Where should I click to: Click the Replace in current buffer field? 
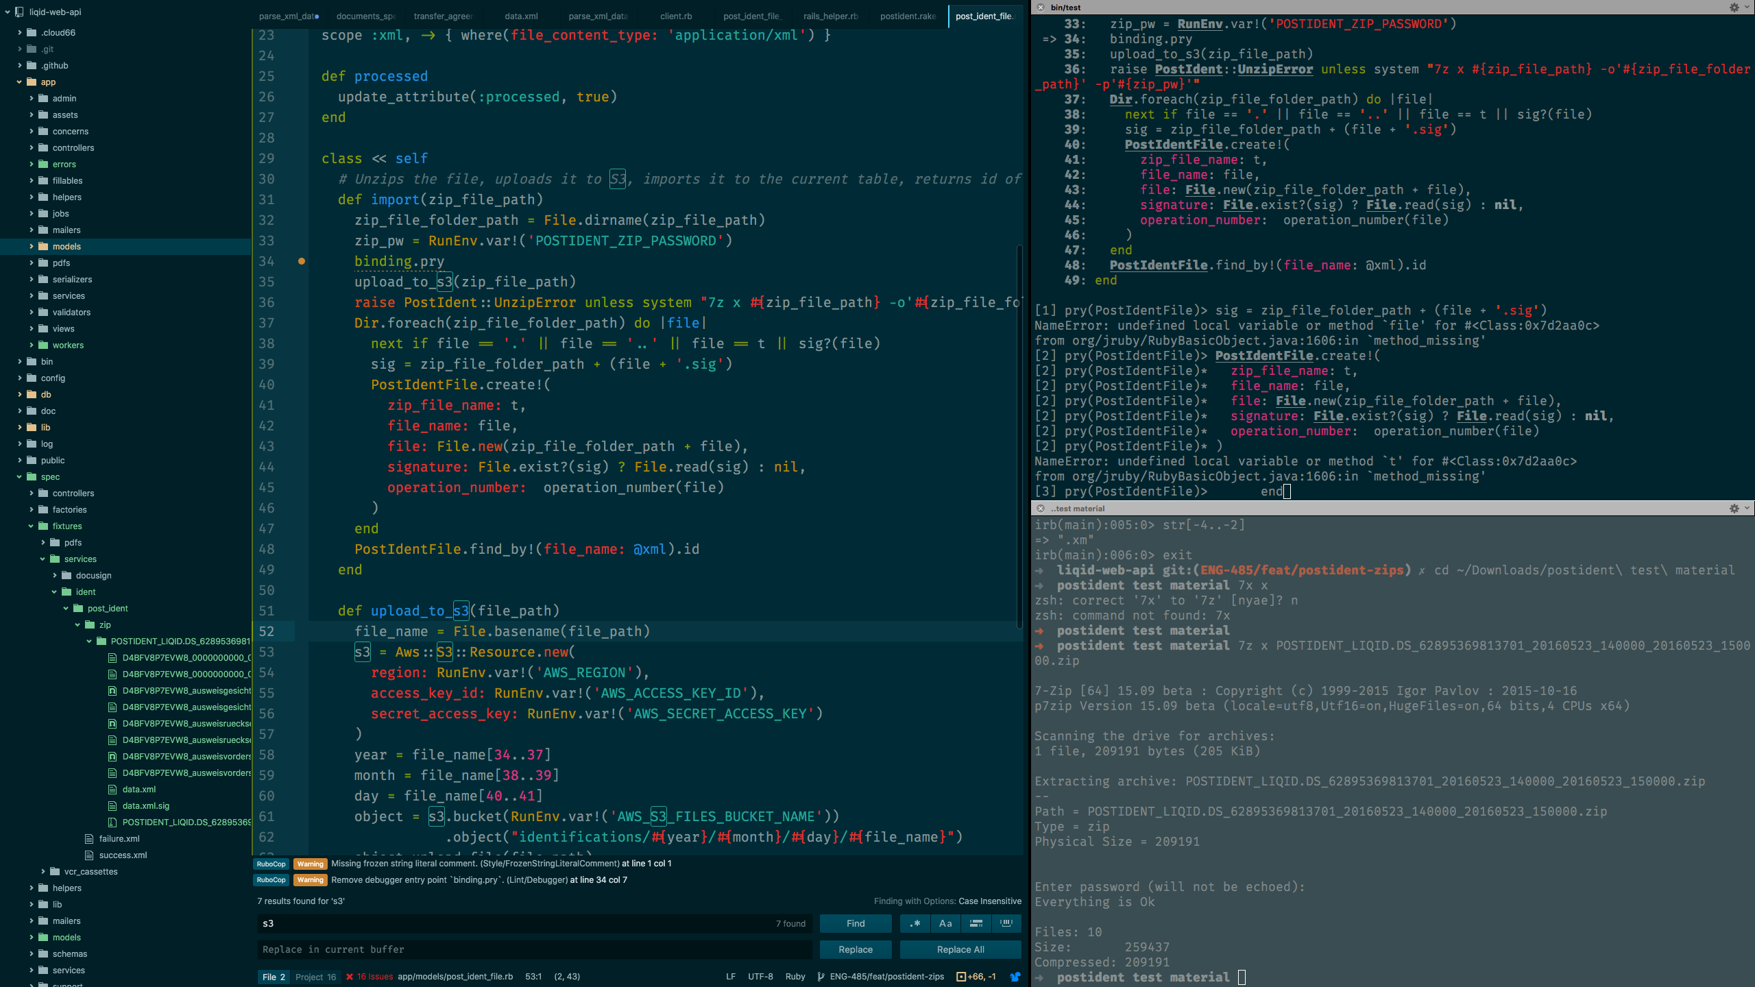pyautogui.click(x=535, y=949)
